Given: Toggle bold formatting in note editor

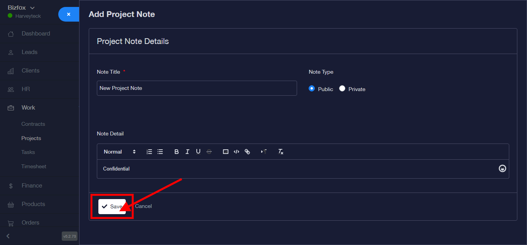Looking at the screenshot, I should pyautogui.click(x=177, y=152).
